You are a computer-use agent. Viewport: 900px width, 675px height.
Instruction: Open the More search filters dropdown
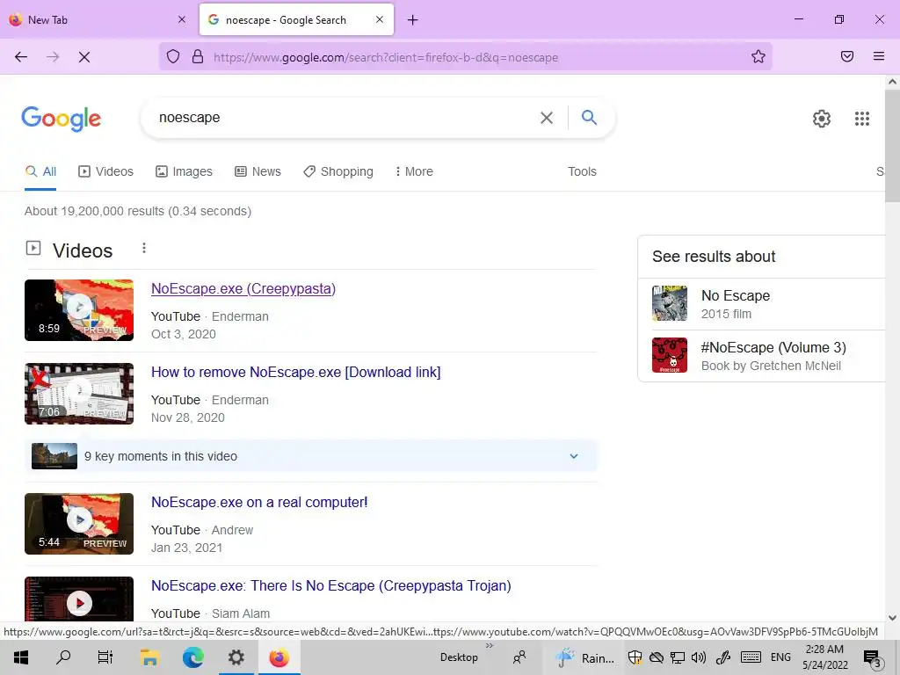[414, 171]
